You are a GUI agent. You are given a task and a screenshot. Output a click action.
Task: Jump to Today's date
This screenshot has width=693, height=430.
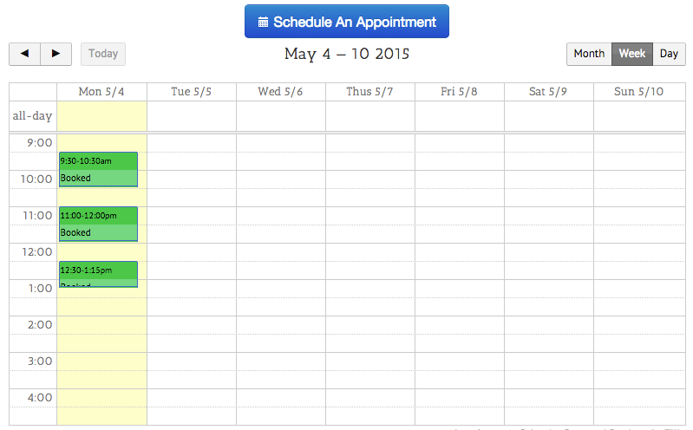coord(103,54)
